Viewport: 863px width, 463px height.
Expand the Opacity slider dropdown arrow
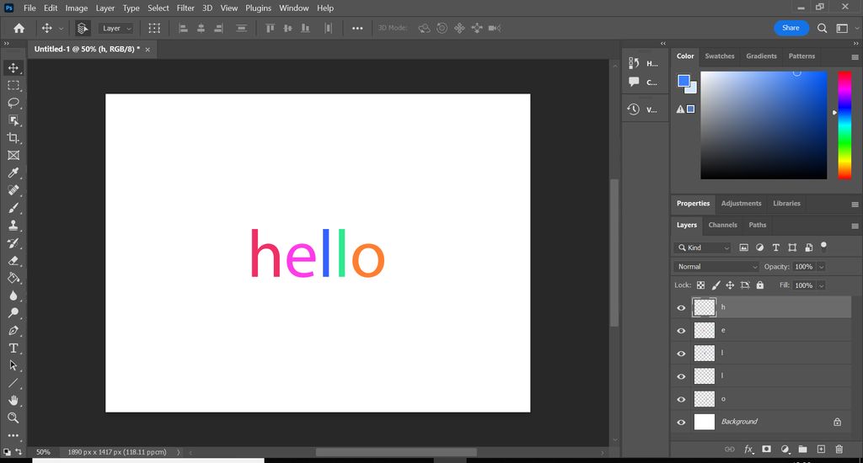coord(821,267)
